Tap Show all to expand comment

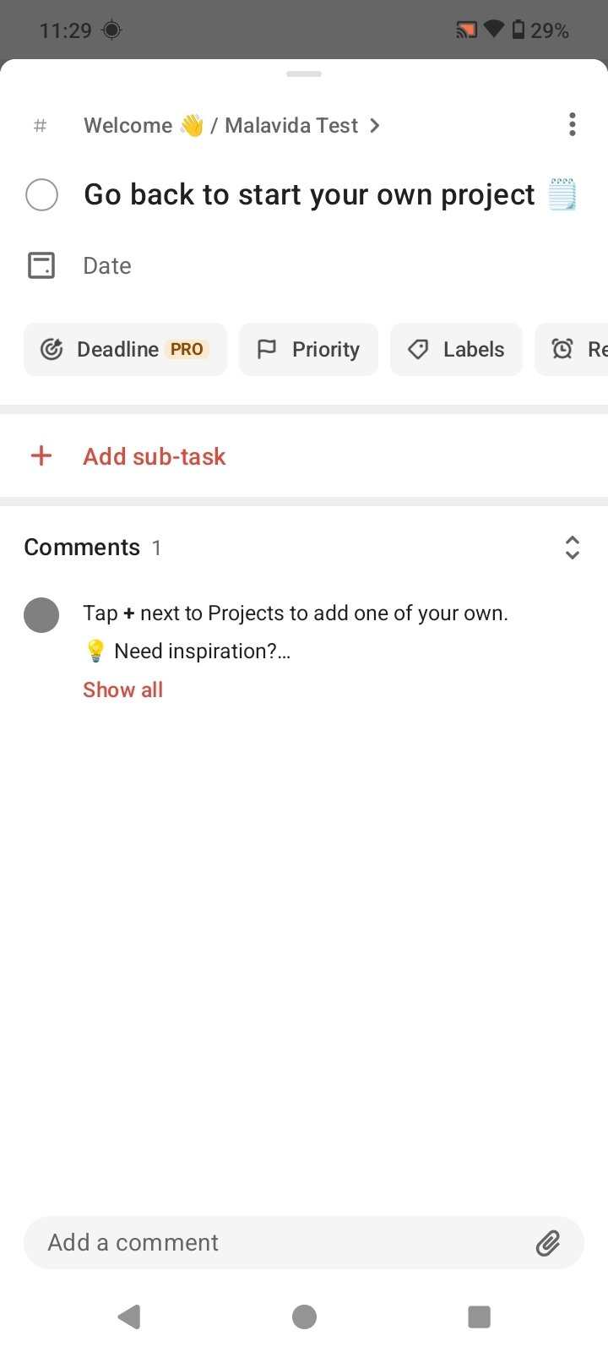[123, 690]
